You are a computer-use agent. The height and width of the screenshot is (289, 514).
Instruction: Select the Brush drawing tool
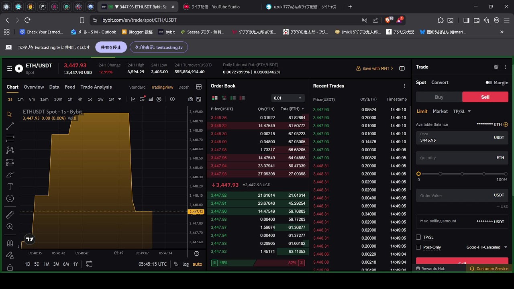point(10,174)
